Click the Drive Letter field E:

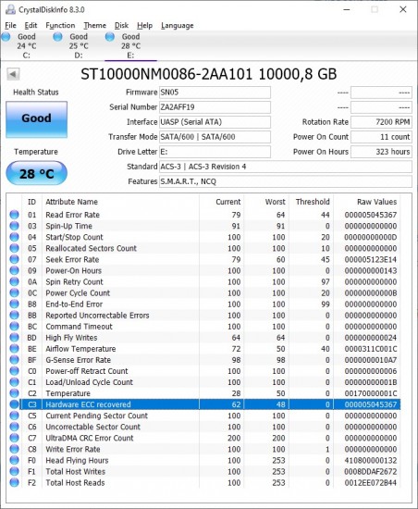click(x=215, y=152)
